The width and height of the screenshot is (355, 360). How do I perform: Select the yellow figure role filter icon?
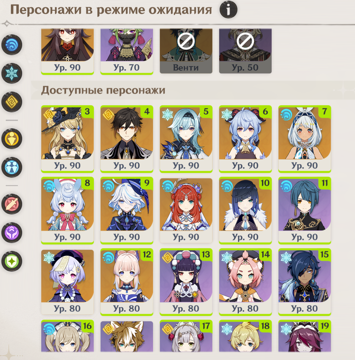click(x=12, y=139)
